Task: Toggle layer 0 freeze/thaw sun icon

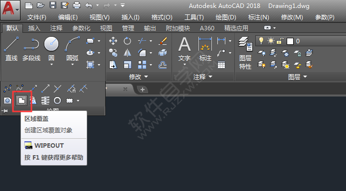Action: pos(271,41)
